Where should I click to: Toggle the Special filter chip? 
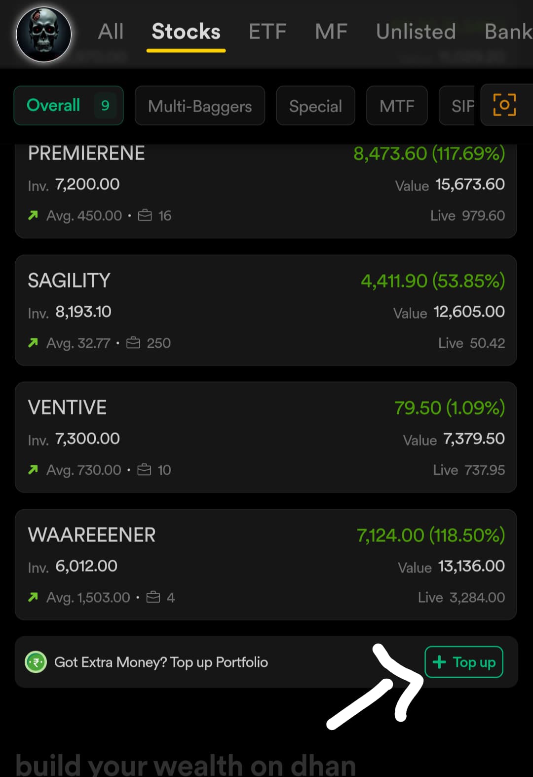pos(315,106)
